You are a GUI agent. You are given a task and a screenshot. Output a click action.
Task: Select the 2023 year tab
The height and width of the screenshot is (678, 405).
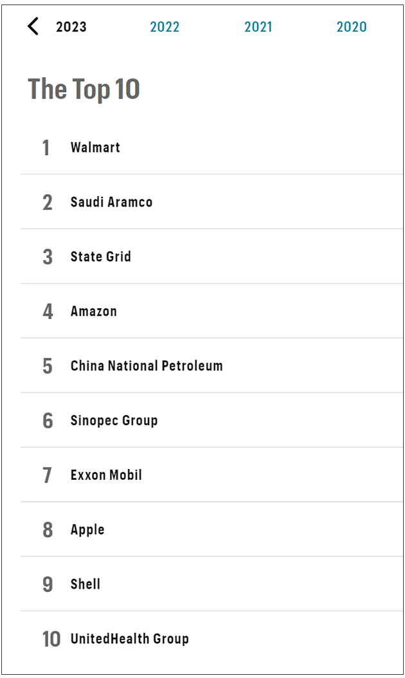(x=71, y=27)
